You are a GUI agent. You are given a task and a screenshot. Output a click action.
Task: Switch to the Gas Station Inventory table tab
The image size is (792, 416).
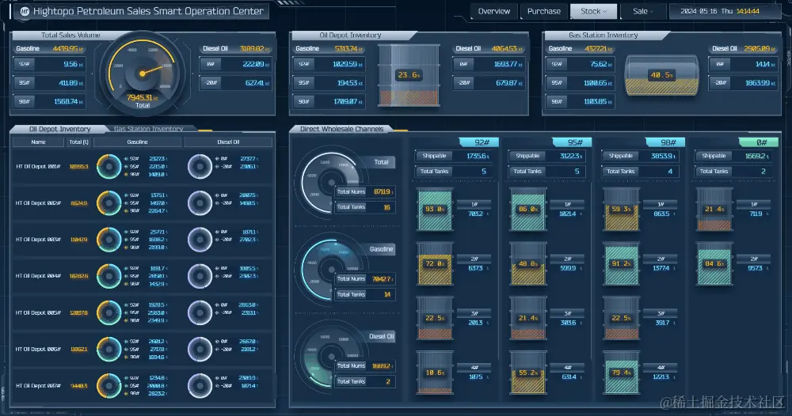[149, 129]
